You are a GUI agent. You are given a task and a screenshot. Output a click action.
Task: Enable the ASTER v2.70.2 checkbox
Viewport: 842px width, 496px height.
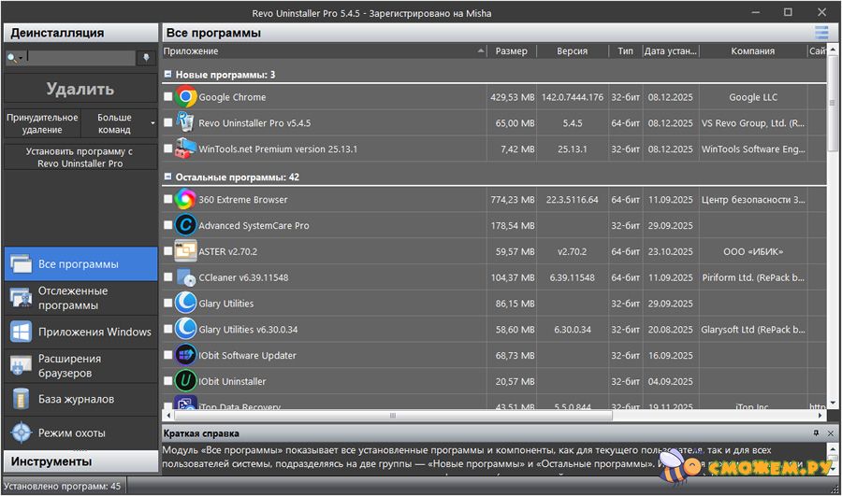(x=168, y=251)
